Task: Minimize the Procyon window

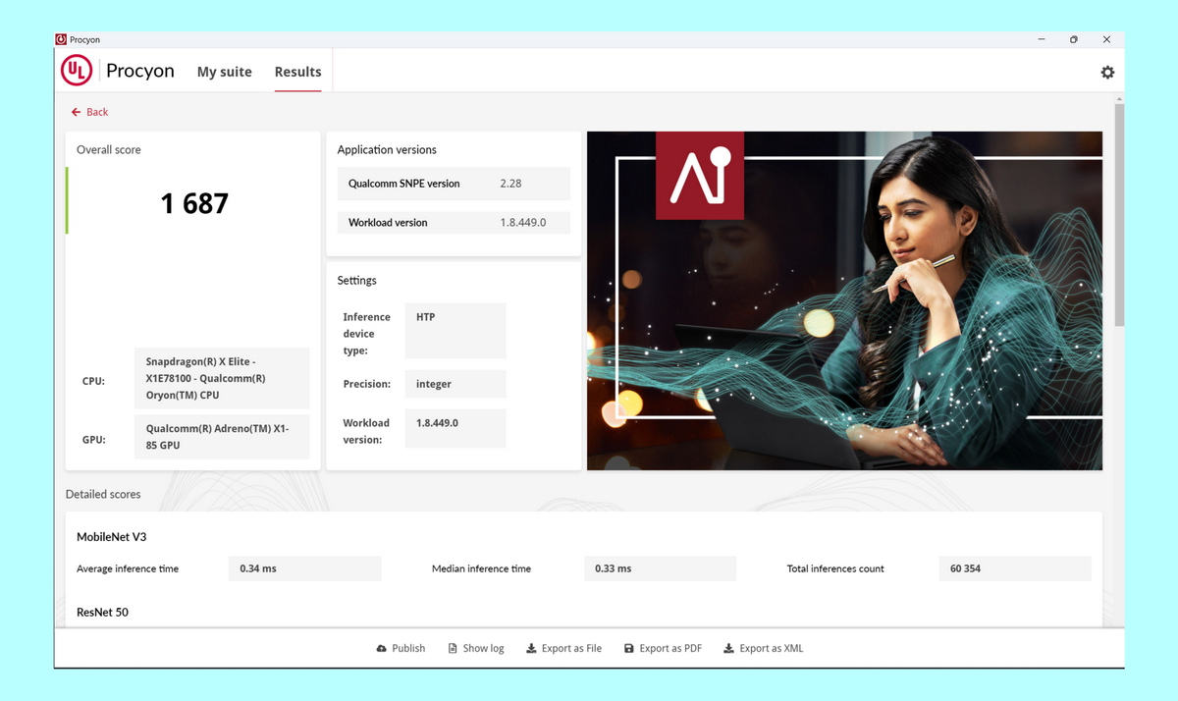Action: (1042, 39)
